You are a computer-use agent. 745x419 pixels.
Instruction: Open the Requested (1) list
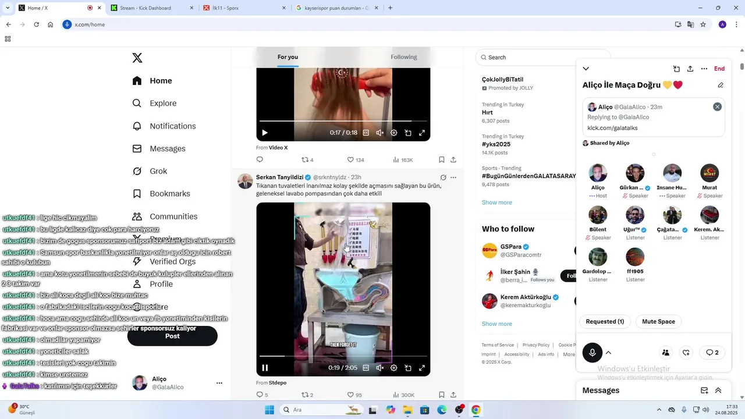pos(605,321)
